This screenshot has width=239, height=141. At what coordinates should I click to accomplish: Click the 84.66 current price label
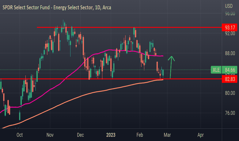tap(230, 70)
